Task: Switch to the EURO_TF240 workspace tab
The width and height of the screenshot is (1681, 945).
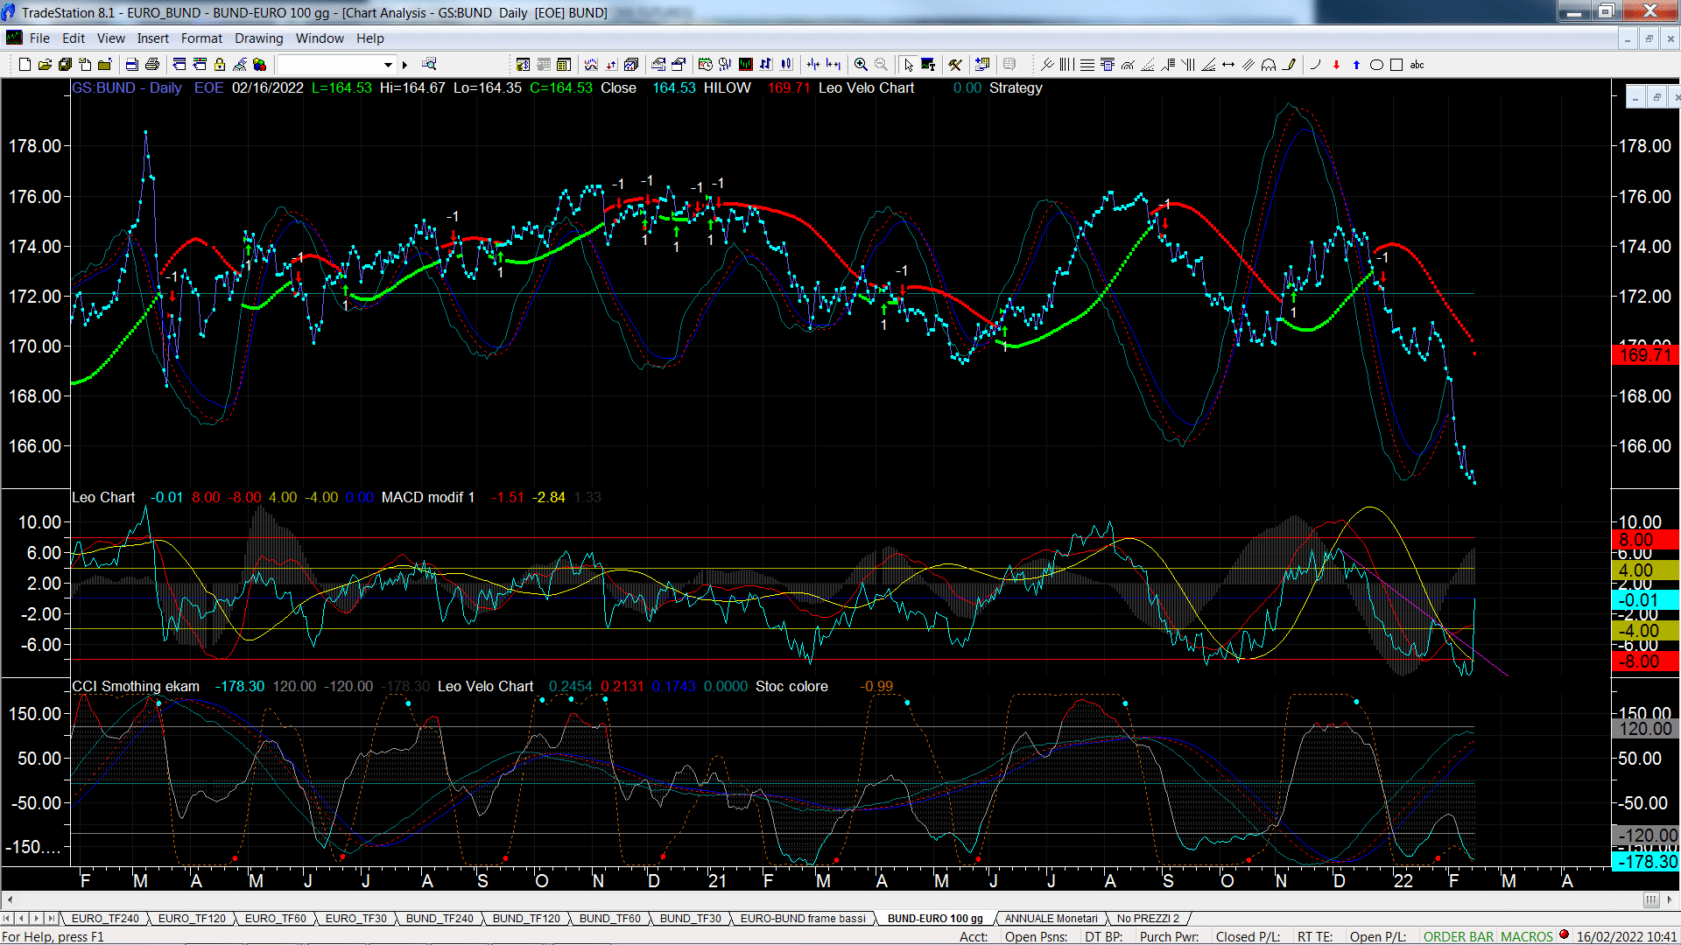Action: [105, 918]
